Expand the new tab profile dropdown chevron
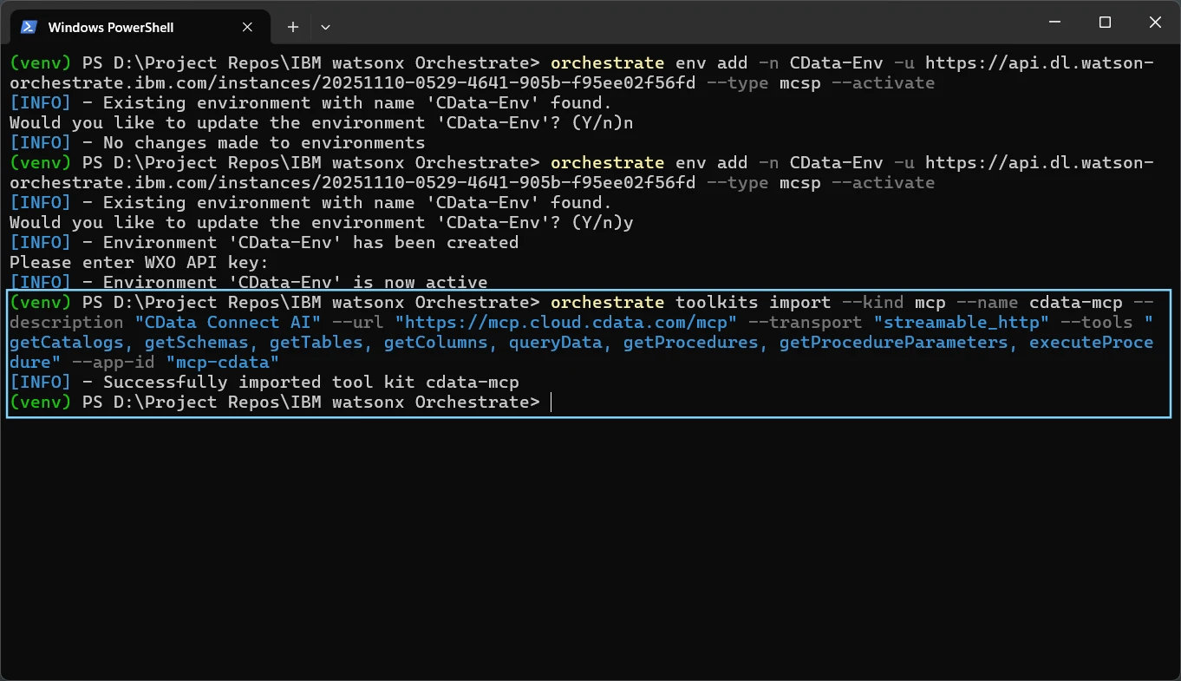This screenshot has height=681, width=1181. pos(325,27)
